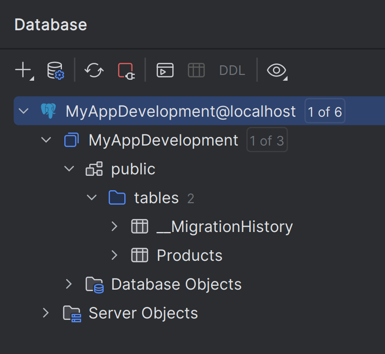Collapse the public schema node
Screen dimensions: 385x354
click(x=69, y=169)
